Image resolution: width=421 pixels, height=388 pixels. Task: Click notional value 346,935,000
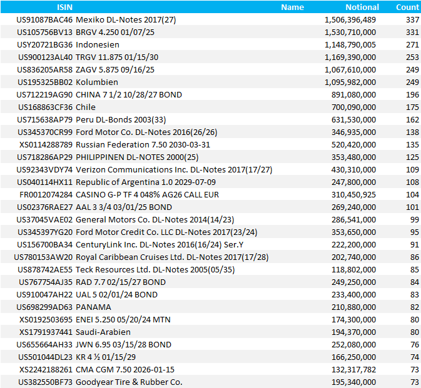coord(353,132)
